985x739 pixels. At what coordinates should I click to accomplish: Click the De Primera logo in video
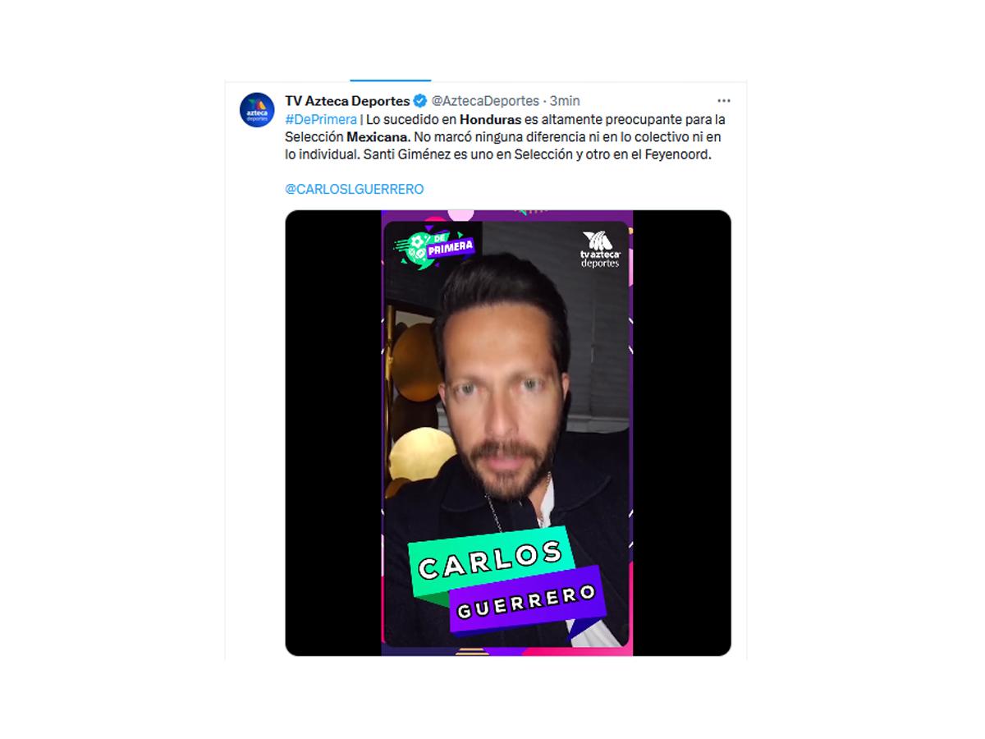click(x=434, y=246)
